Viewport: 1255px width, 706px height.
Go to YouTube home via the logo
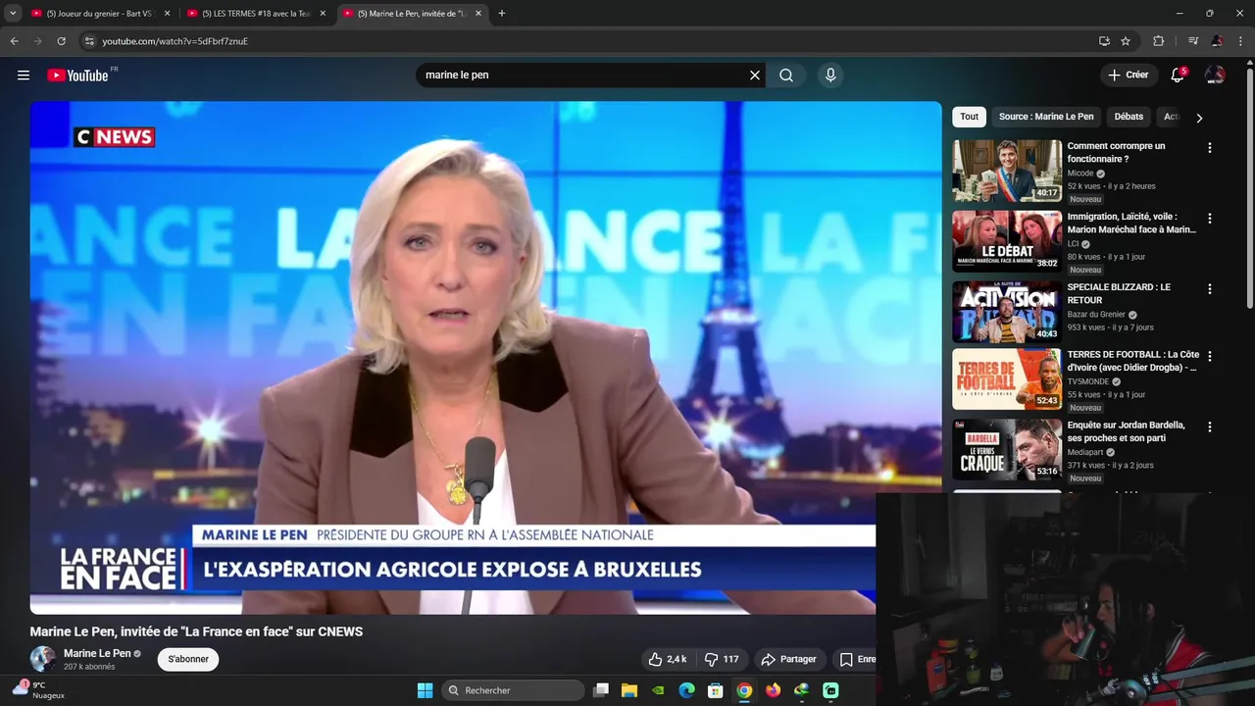(x=77, y=76)
